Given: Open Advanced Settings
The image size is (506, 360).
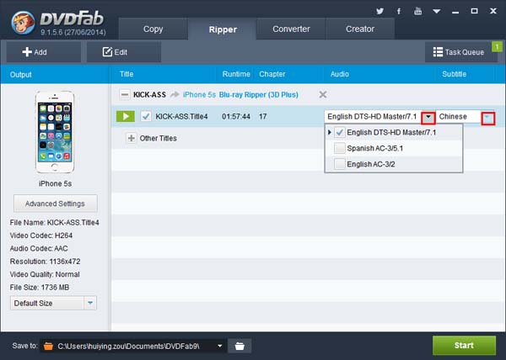Looking at the screenshot, I should pos(55,204).
